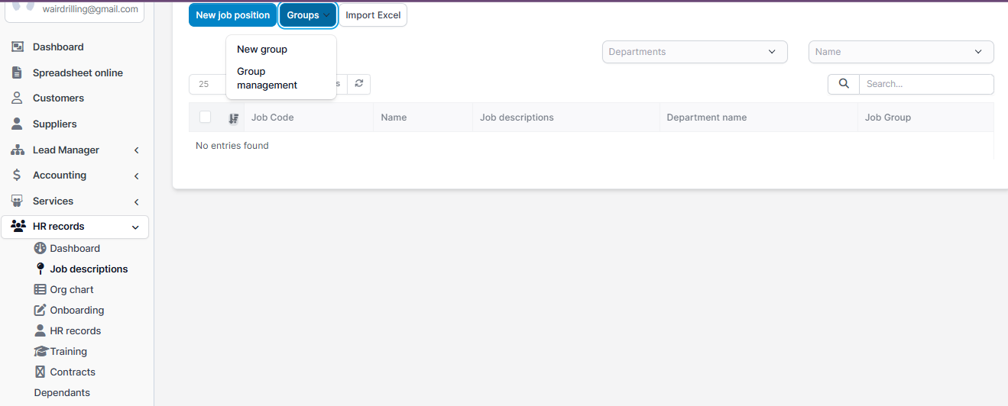Click into the Search text field
The height and width of the screenshot is (406, 1008).
coord(925,84)
